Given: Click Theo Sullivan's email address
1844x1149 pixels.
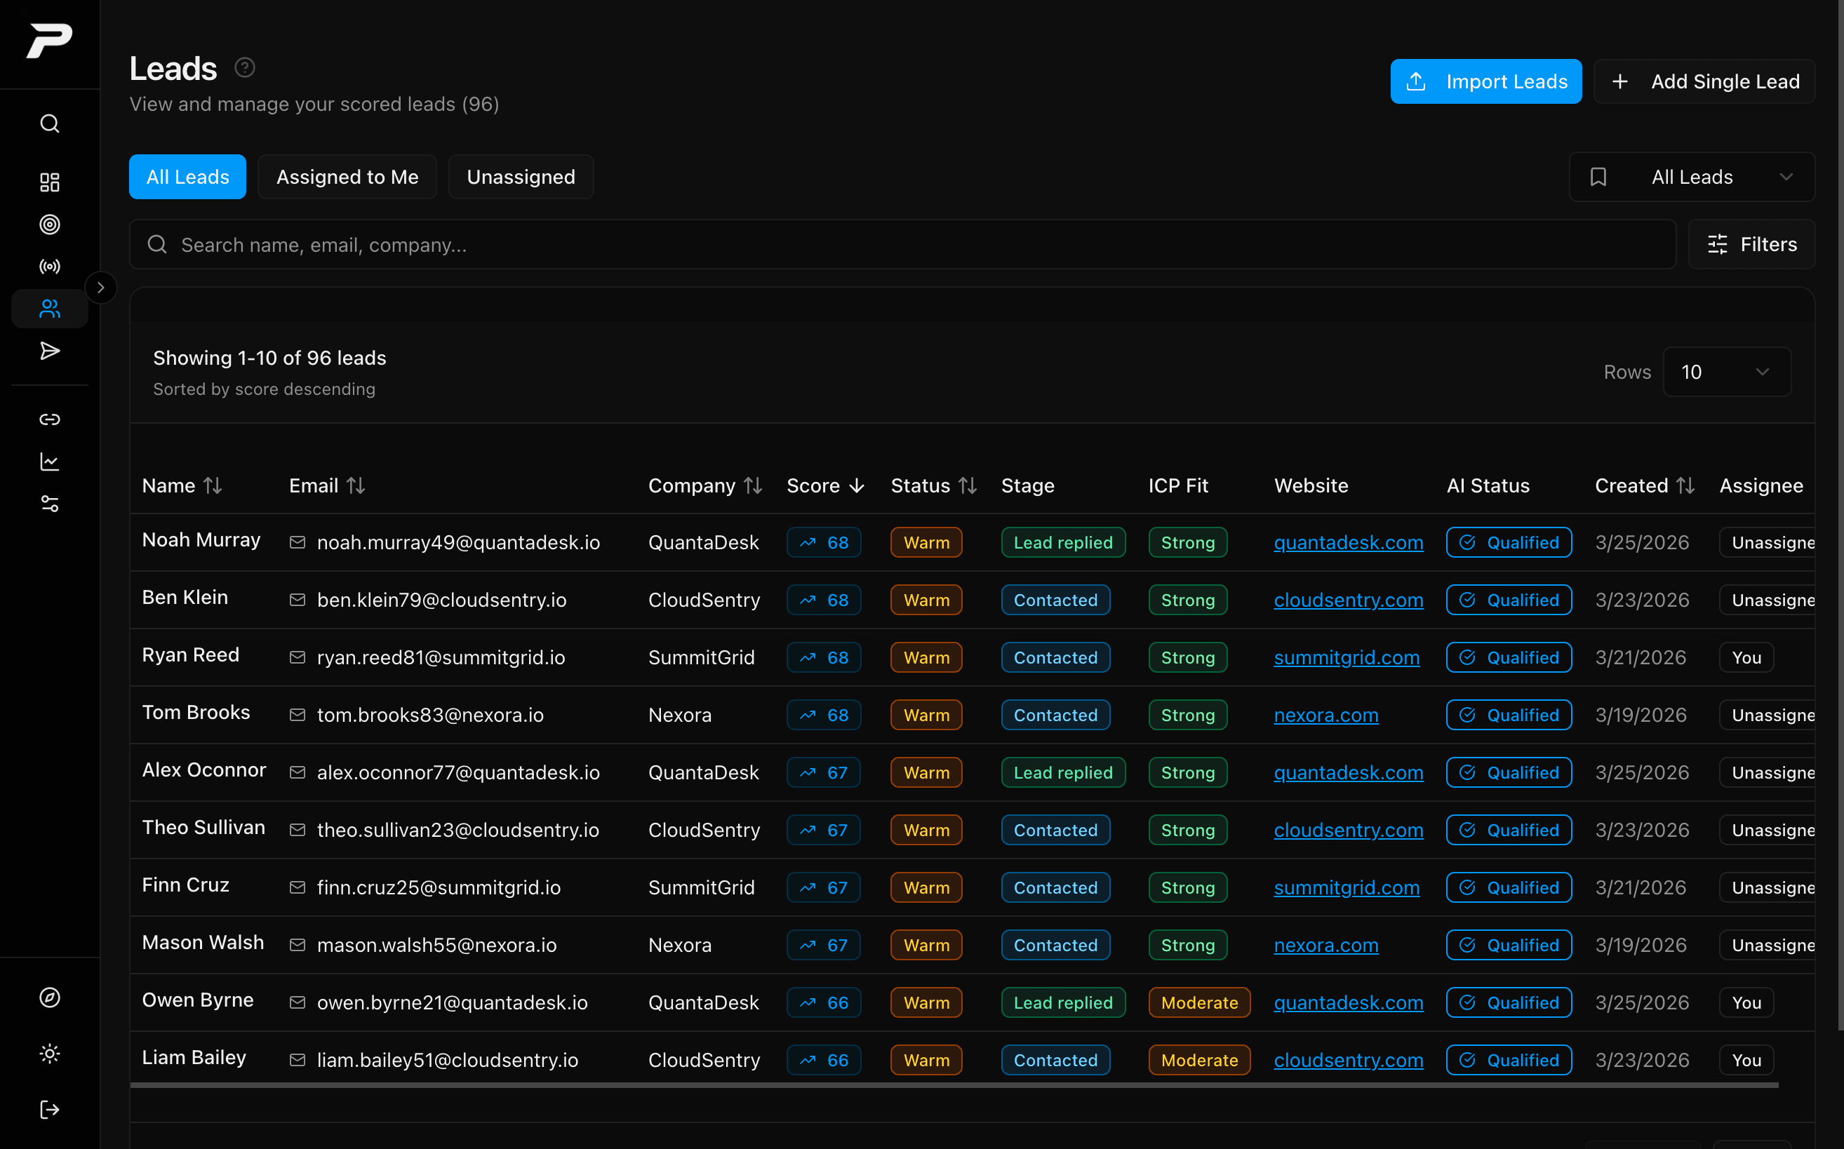Looking at the screenshot, I should [x=457, y=829].
